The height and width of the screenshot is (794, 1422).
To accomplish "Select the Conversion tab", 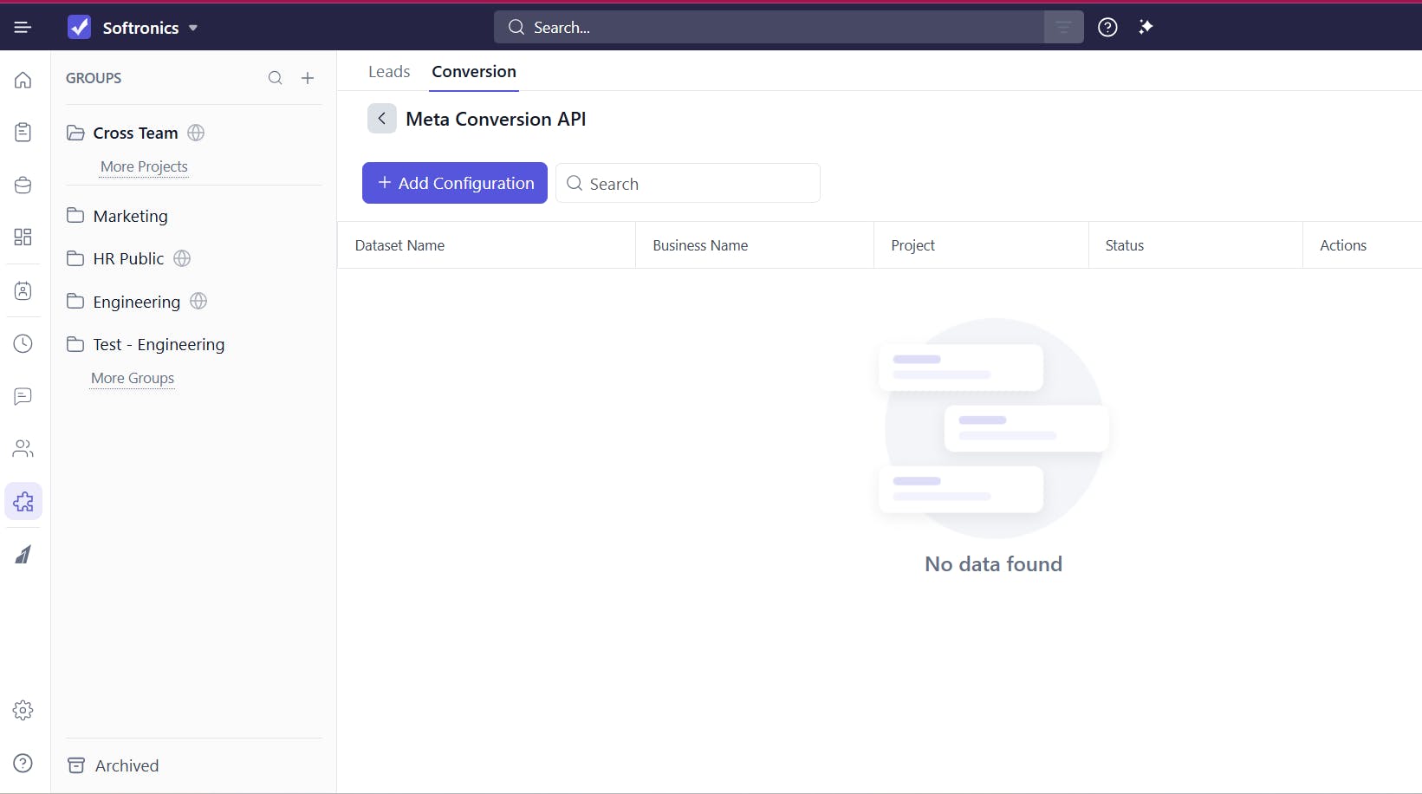I will pyautogui.click(x=473, y=72).
